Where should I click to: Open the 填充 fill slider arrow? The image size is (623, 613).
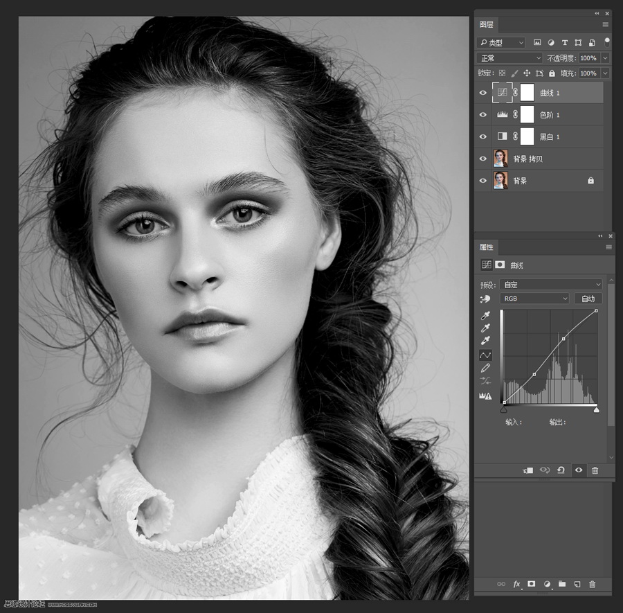(605, 73)
